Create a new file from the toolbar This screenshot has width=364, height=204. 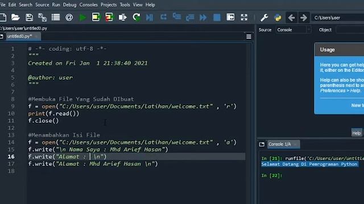coord(3,18)
